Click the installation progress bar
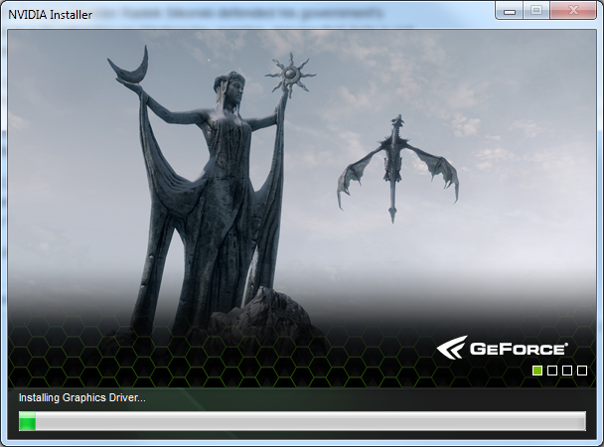 pyautogui.click(x=302, y=421)
